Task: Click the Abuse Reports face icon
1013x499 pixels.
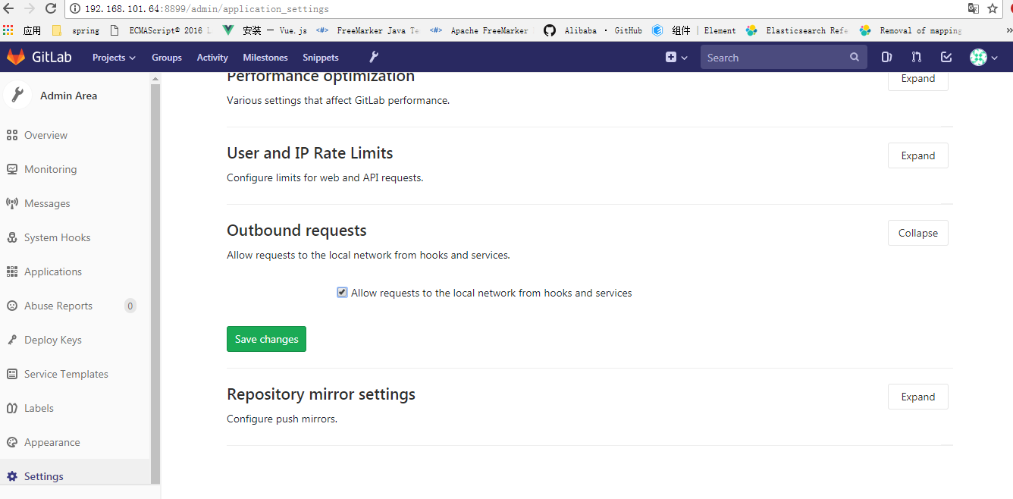Action: tap(11, 306)
